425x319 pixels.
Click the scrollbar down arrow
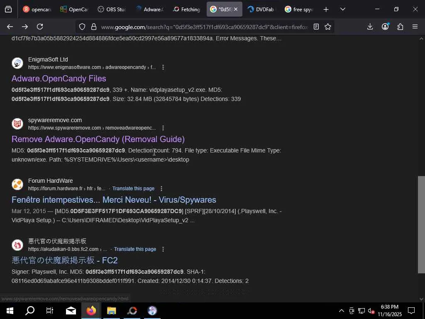pyautogui.click(x=421, y=299)
